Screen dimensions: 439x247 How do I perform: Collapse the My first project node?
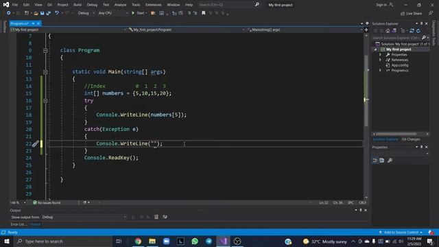[375, 49]
